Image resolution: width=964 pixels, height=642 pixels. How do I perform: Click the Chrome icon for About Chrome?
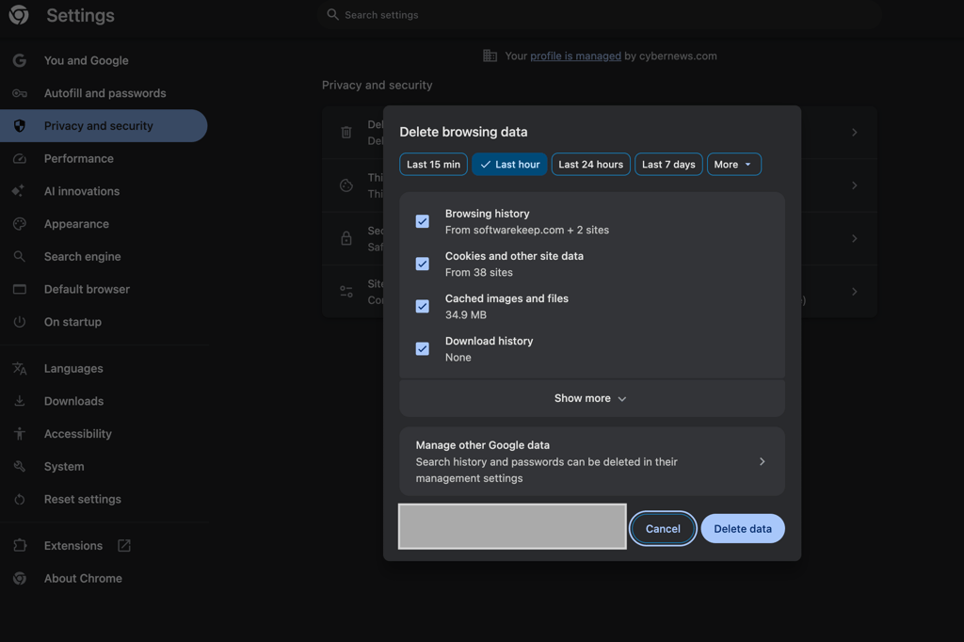(20, 578)
